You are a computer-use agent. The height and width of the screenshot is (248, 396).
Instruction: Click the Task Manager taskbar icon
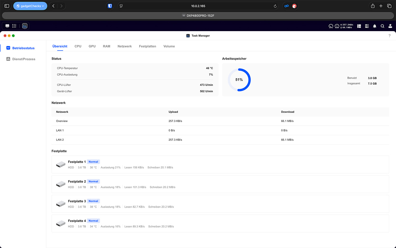click(25, 26)
